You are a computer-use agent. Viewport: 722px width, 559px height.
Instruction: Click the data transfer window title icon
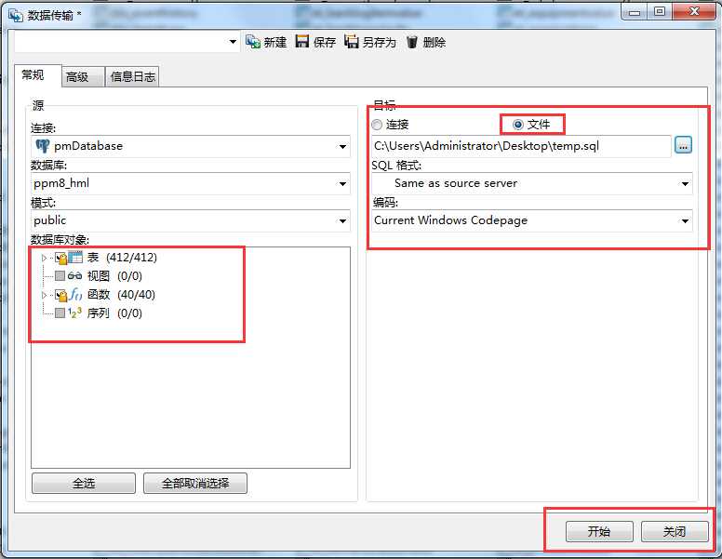[x=16, y=15]
